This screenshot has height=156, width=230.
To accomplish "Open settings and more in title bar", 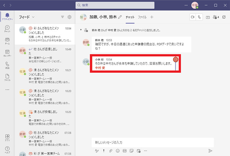I will coord(186,5).
